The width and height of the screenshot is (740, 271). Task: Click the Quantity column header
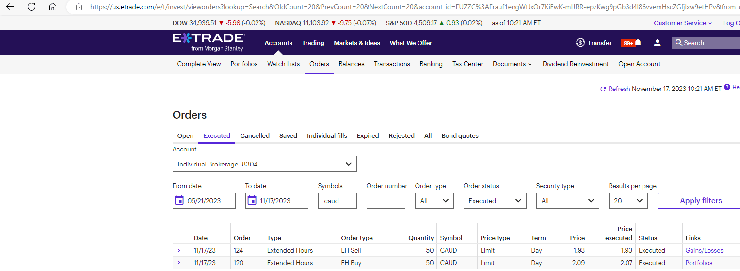pyautogui.click(x=421, y=238)
